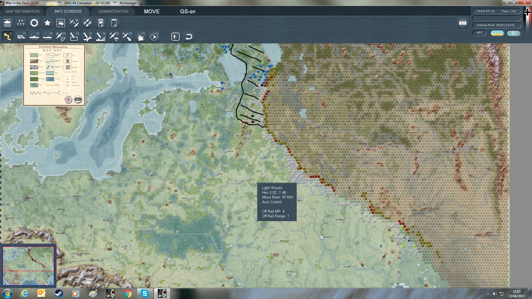Click the minimap in bottom-left corner

click(28, 266)
